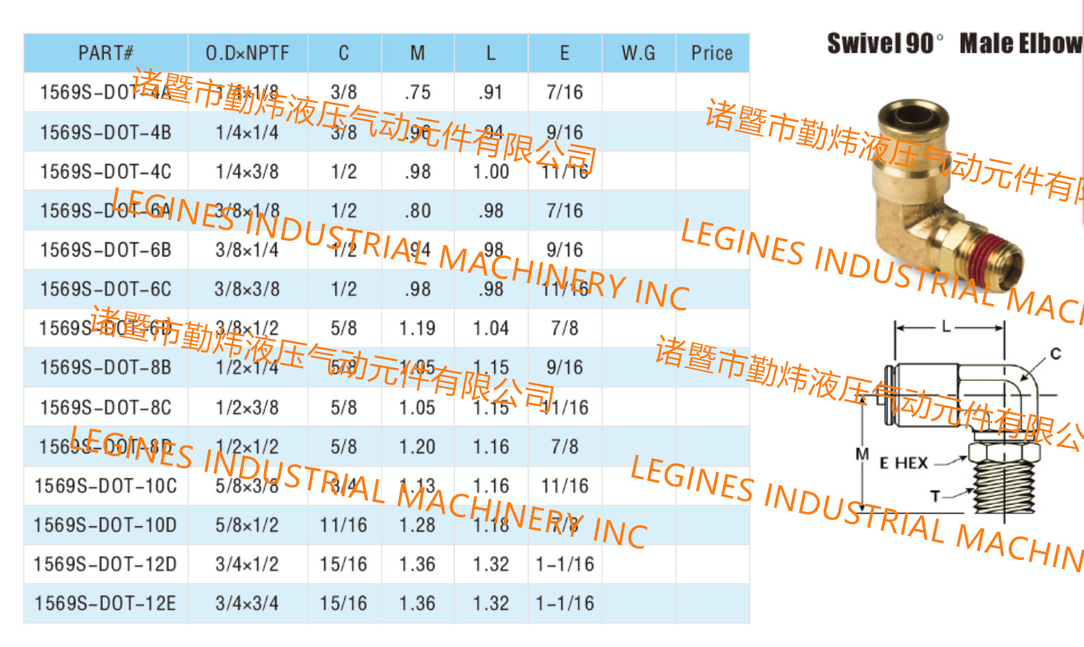Image resolution: width=1084 pixels, height=647 pixels.
Task: Open the brass elbow fitting product photo
Action: pyautogui.click(x=948, y=196)
